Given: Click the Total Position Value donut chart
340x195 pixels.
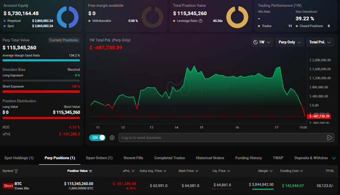Looking at the screenshot, I should pos(237,17).
